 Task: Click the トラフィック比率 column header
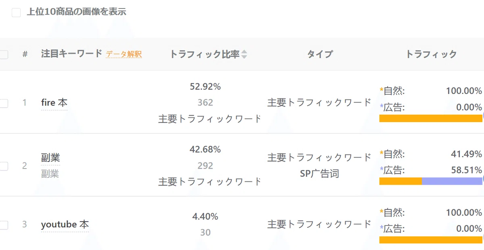(204, 54)
